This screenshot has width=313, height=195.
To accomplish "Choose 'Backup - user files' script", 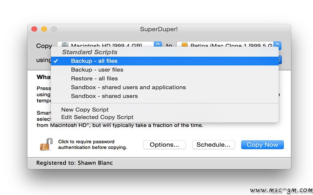I will (165, 70).
